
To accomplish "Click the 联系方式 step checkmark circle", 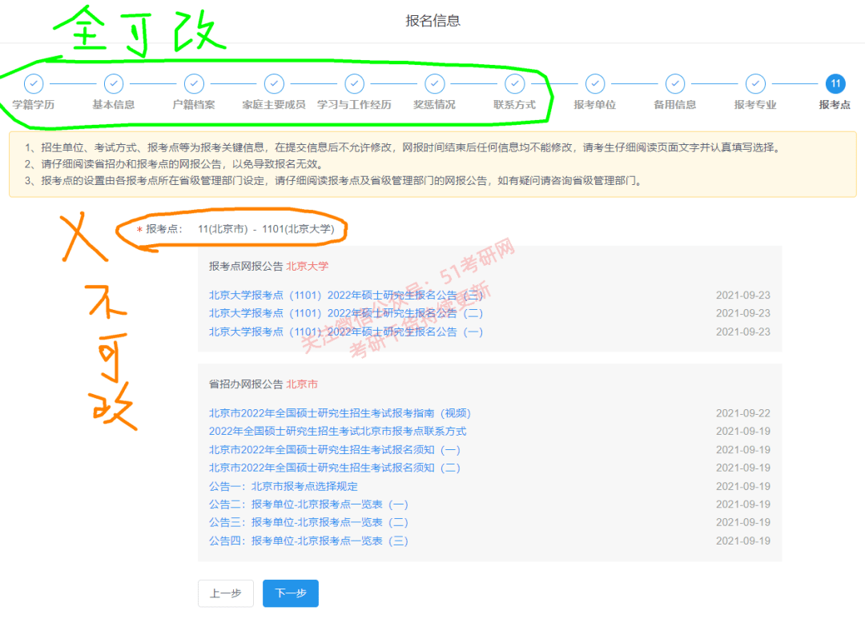I will click(515, 84).
